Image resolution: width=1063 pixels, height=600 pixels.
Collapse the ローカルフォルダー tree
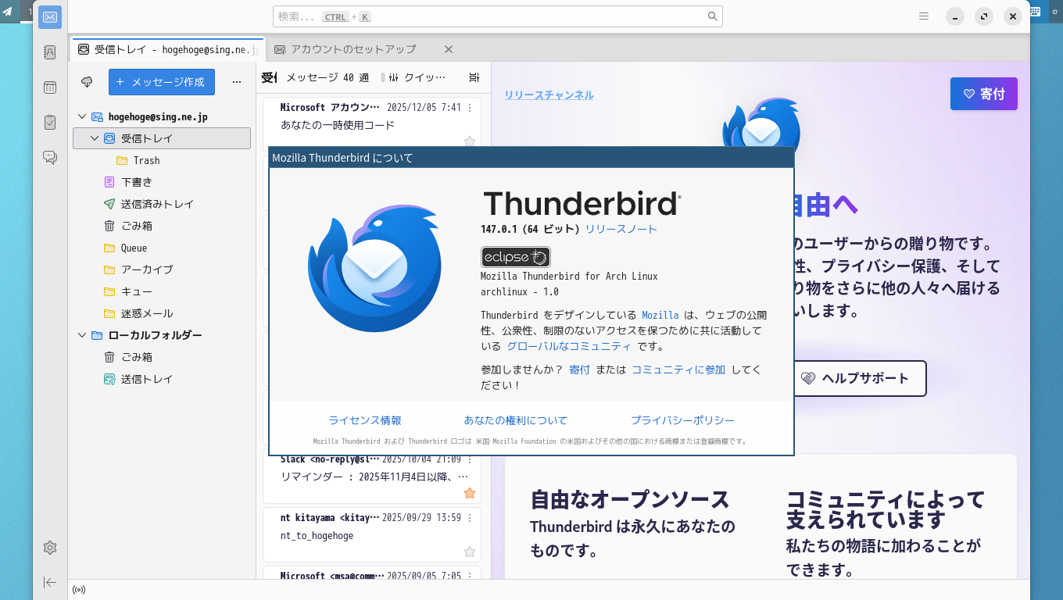[82, 335]
